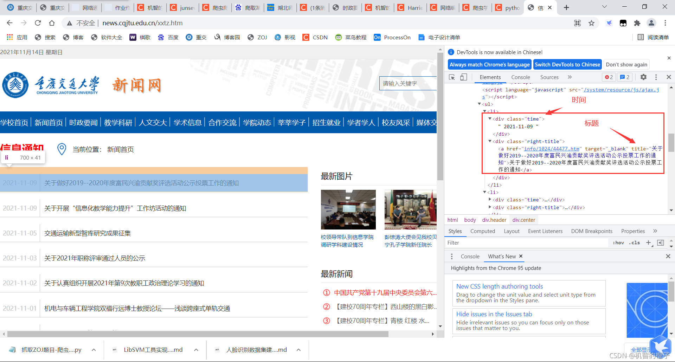The height and width of the screenshot is (362, 675).
Task: Click Switch DevTools to Chinese button
Action: (x=567, y=65)
